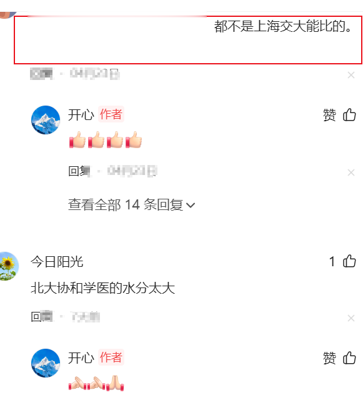Open 开心's mountain avatar on the thumbs-up reply
The width and height of the screenshot is (363, 395).
click(x=46, y=120)
